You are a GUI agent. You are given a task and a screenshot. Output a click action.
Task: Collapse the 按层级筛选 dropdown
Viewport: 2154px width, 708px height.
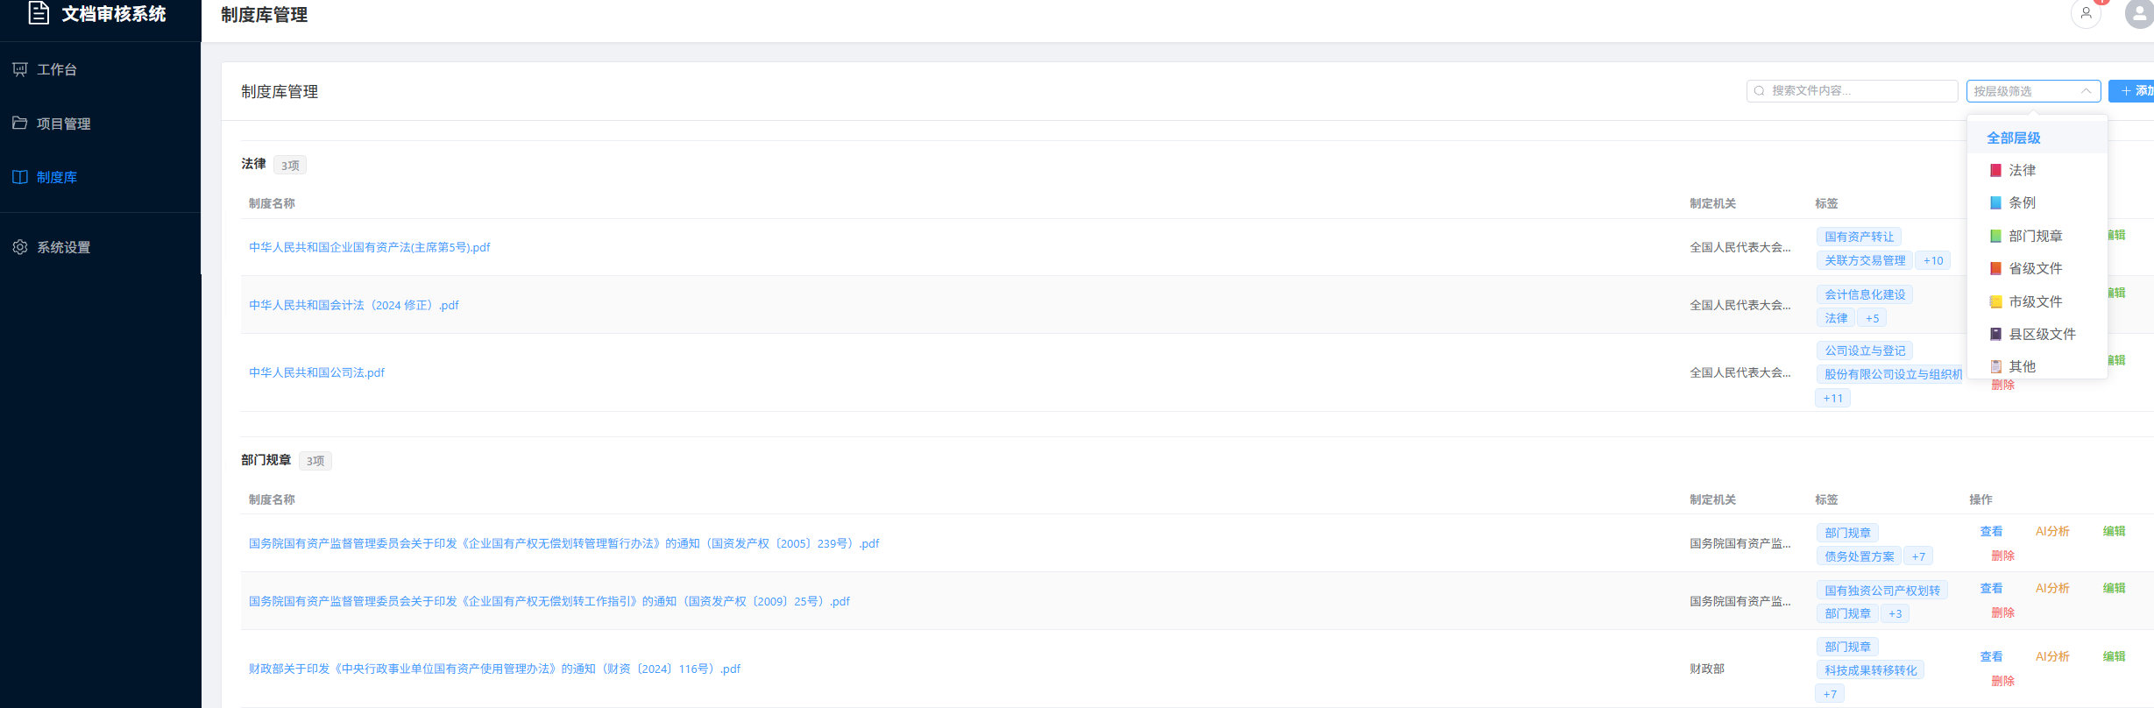point(2086,91)
